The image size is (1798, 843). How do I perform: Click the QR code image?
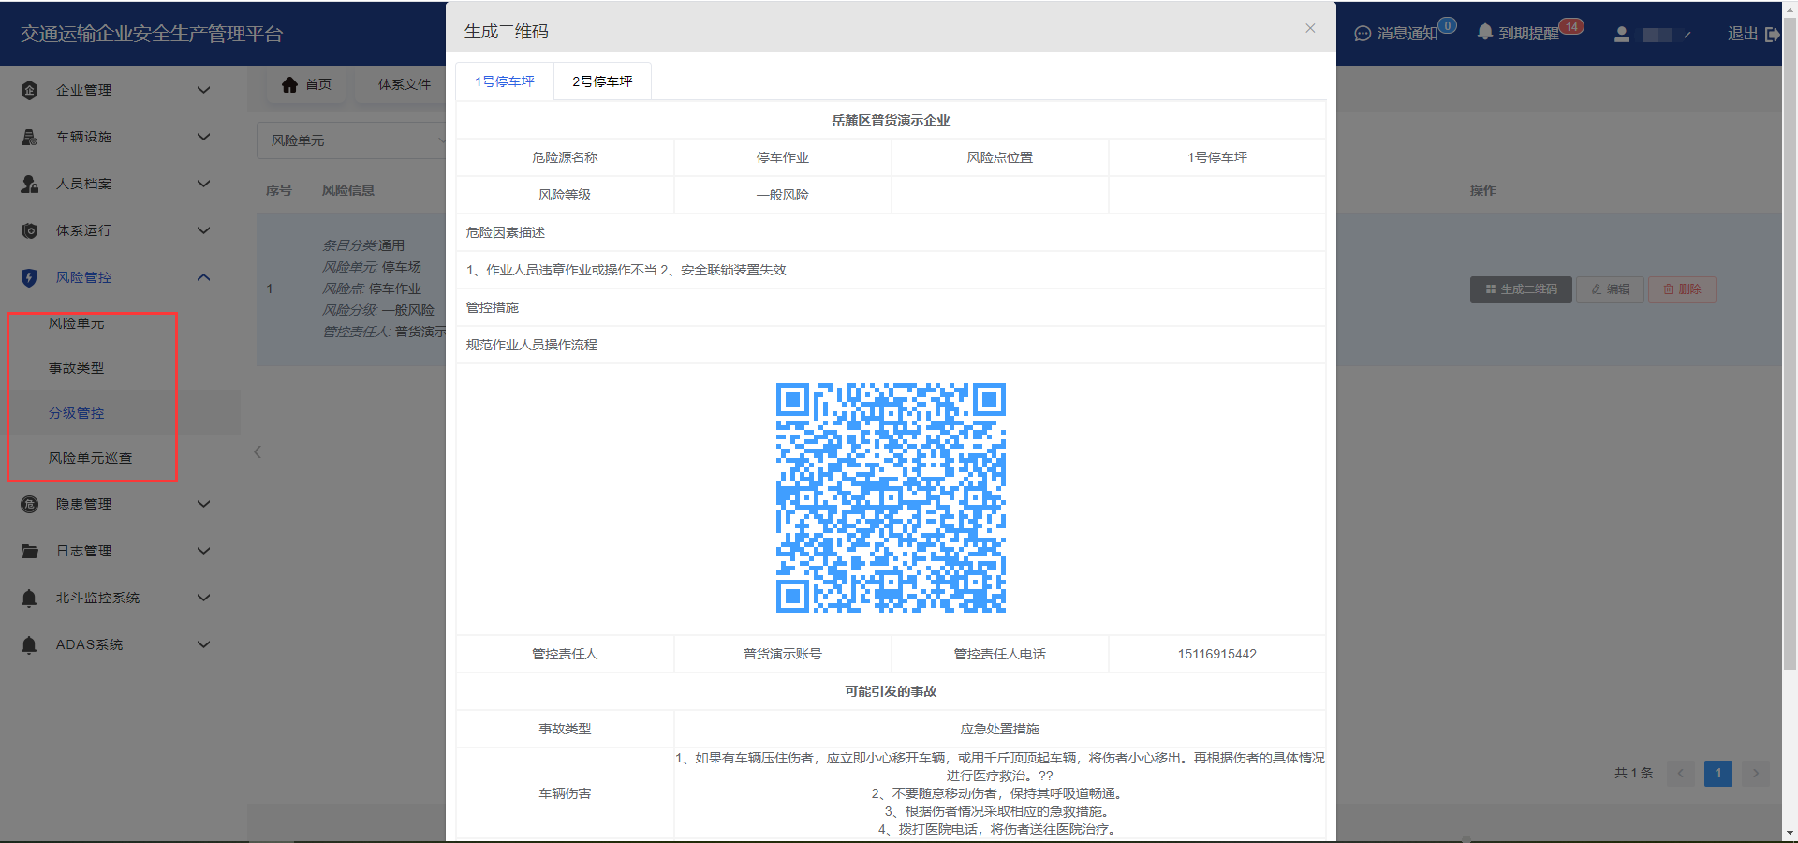tap(891, 497)
